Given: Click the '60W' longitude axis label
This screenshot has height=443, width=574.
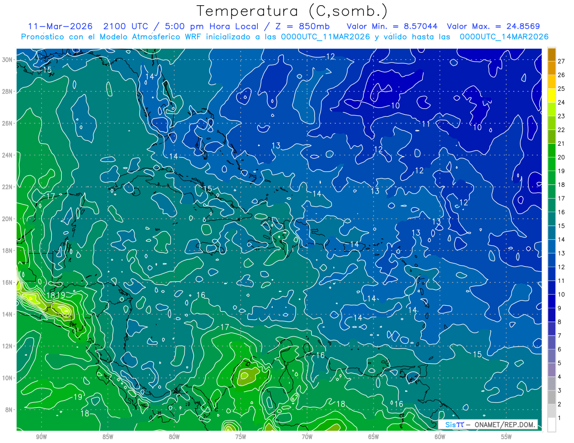Looking at the screenshot, I should click(440, 437).
